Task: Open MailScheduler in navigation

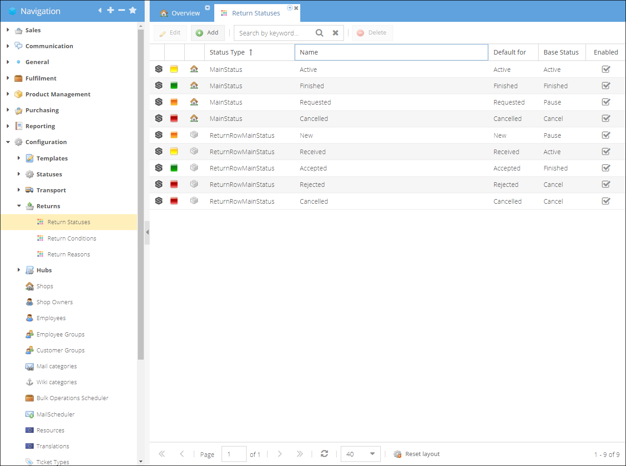Action: (x=55, y=414)
